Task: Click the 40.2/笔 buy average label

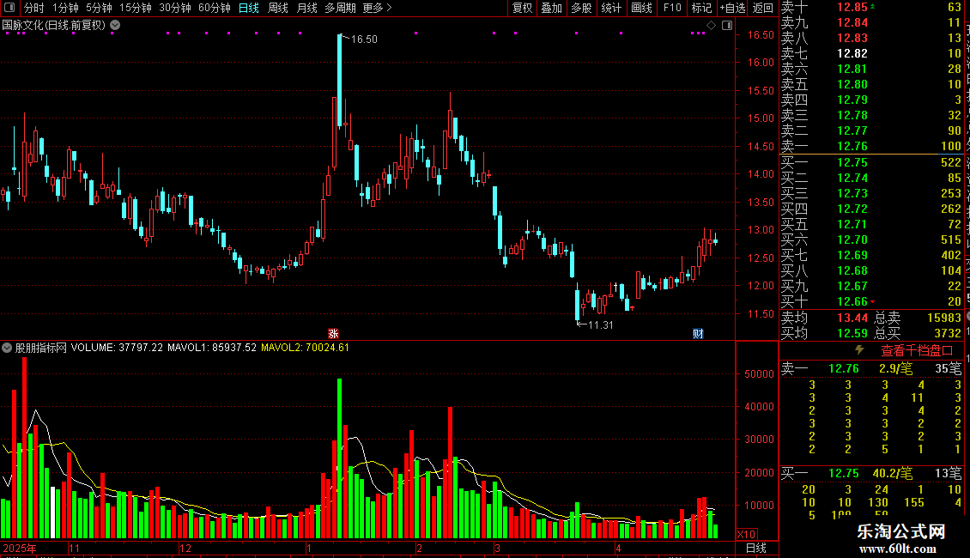Action: click(893, 473)
